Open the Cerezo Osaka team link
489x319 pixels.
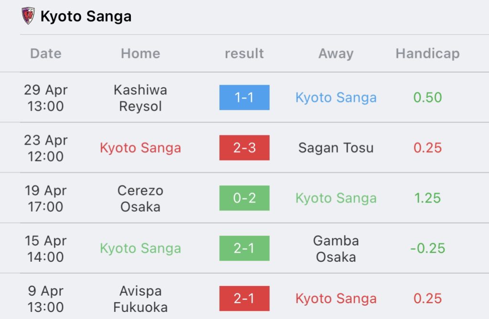click(x=140, y=199)
